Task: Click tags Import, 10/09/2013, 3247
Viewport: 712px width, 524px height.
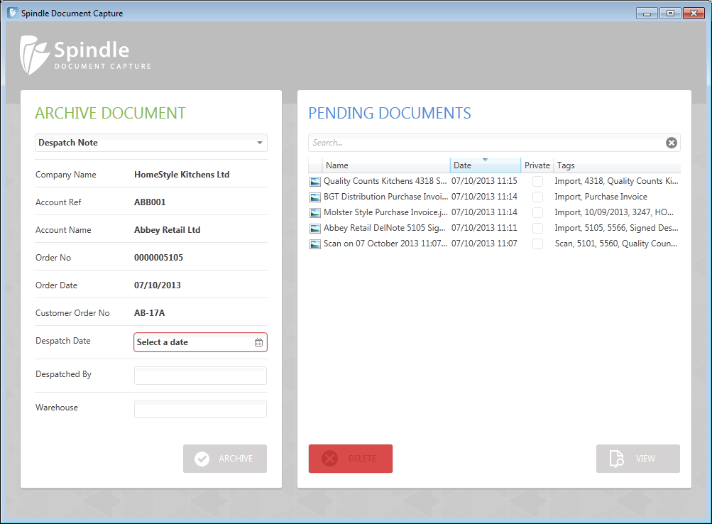Action: point(614,212)
